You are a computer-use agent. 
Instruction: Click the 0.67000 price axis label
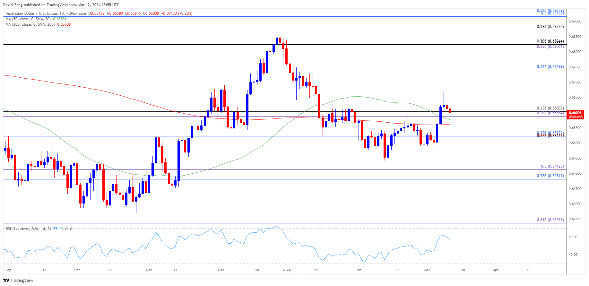click(575, 82)
